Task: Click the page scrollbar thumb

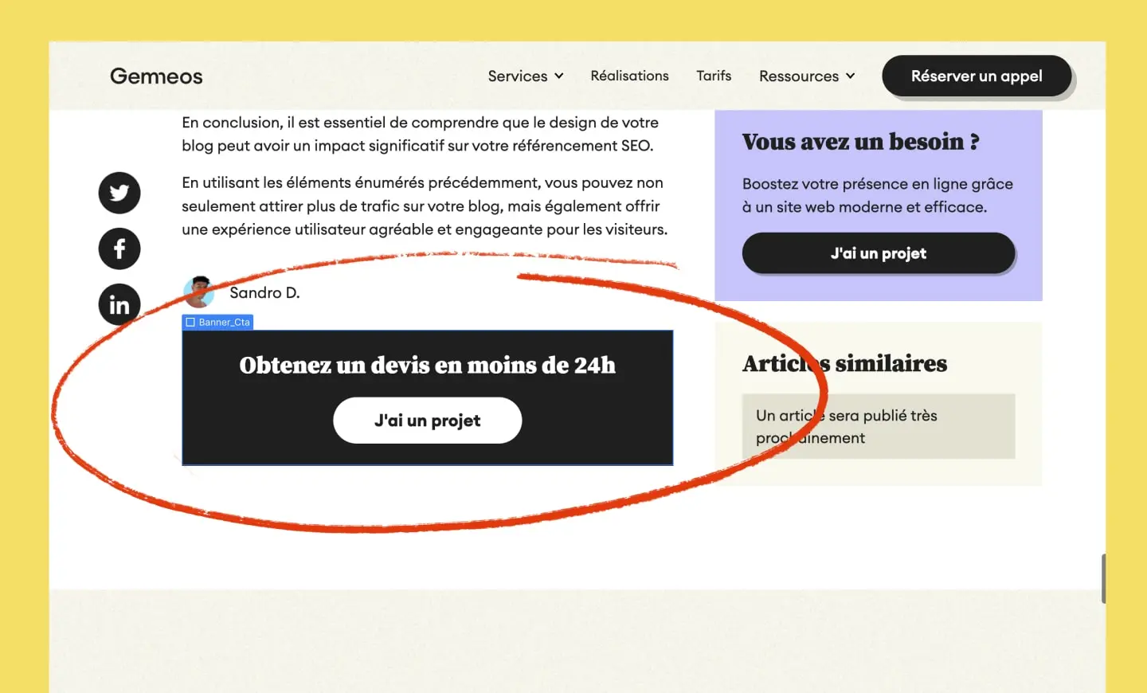Action: point(1103,579)
